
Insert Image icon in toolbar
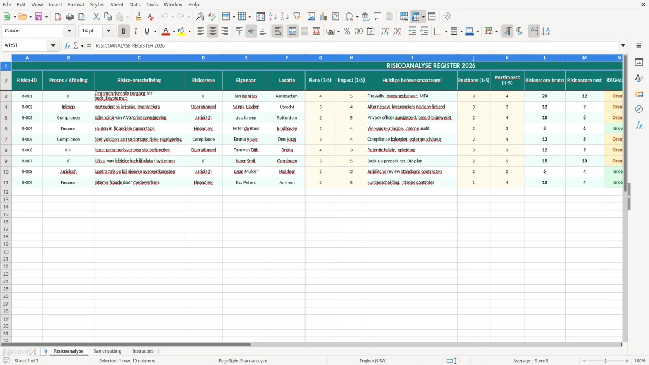click(x=312, y=17)
